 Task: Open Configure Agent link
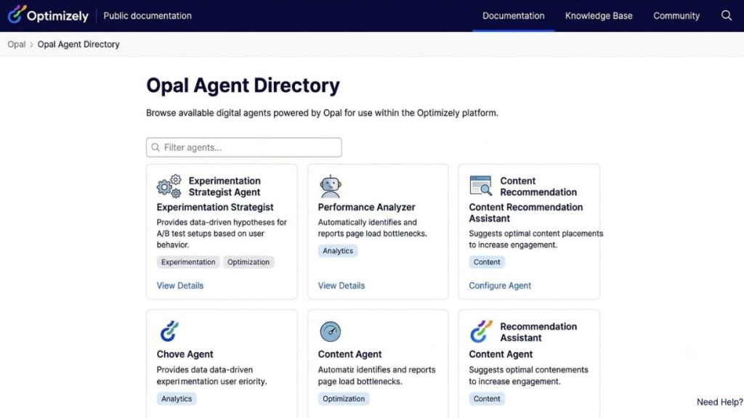(x=500, y=285)
